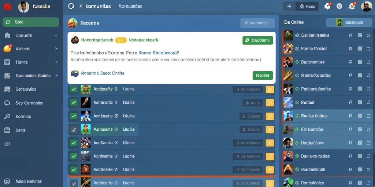
Task: Click the chat icon in the Domianie dedoa row
Action: [x=350, y=156]
